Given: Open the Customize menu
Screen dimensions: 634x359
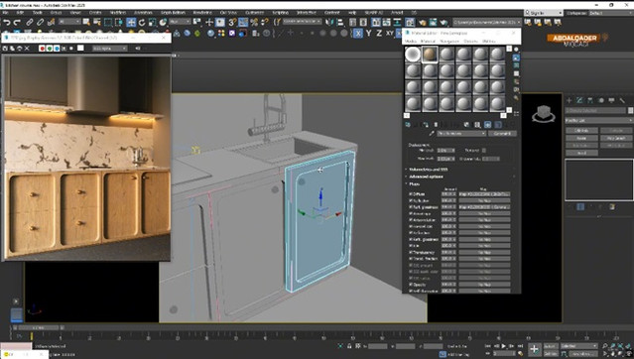Looking at the screenshot, I should tap(254, 13).
